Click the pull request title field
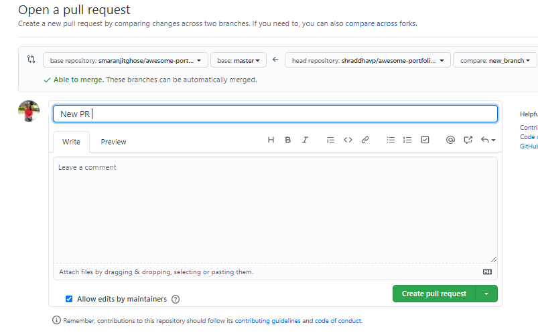 [275, 114]
